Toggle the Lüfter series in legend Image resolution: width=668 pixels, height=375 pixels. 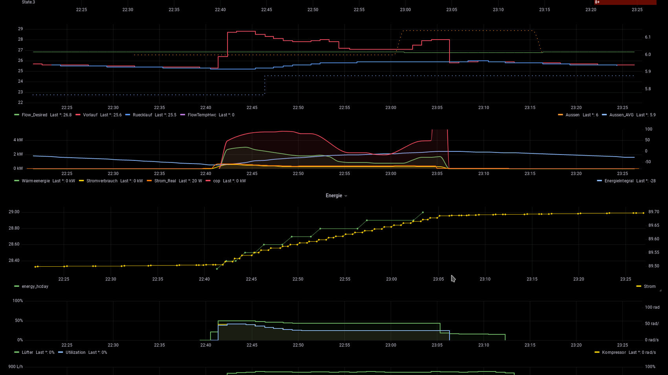pos(27,352)
